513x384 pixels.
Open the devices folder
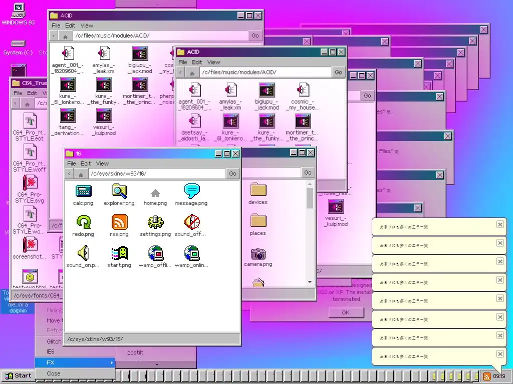258,193
